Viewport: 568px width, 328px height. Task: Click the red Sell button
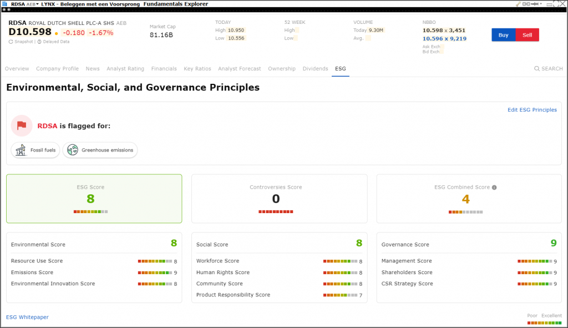tap(527, 35)
